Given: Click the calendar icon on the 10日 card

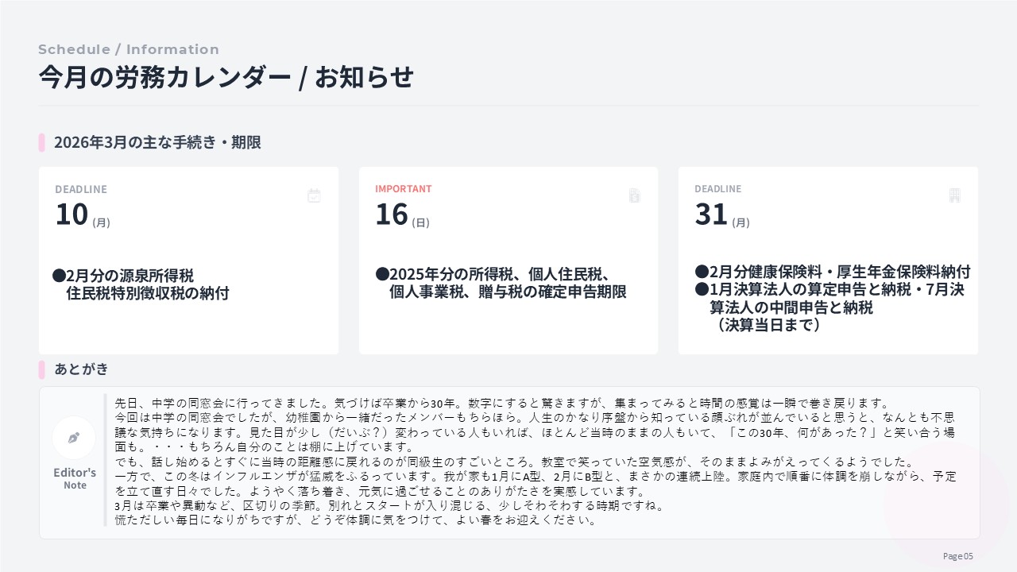Looking at the screenshot, I should click(314, 195).
